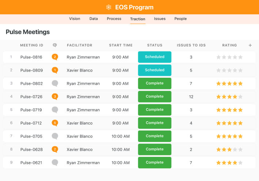Viewport: 259px width, 181px height.
Task: Open meeting Pulse-0809
Action: tap(31, 70)
